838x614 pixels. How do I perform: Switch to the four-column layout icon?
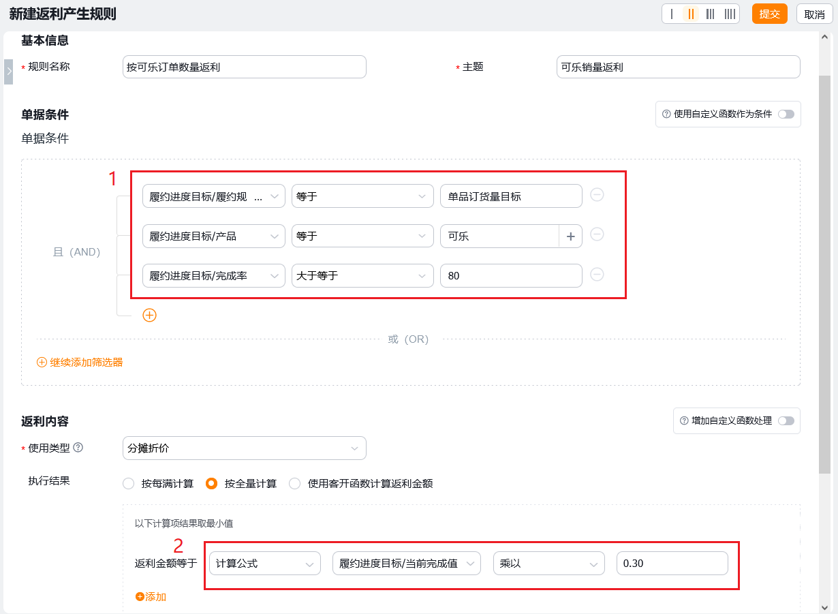click(x=729, y=14)
